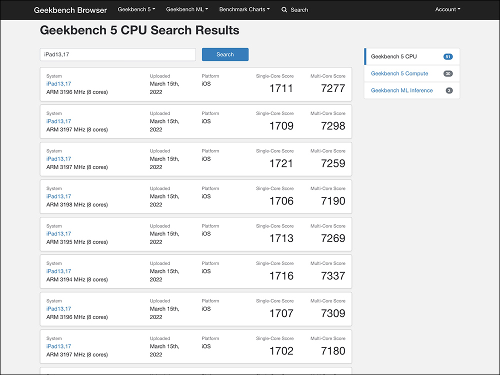
Task: Open the iPad13,17 result scoring 1716
Action: pyautogui.click(x=58, y=271)
